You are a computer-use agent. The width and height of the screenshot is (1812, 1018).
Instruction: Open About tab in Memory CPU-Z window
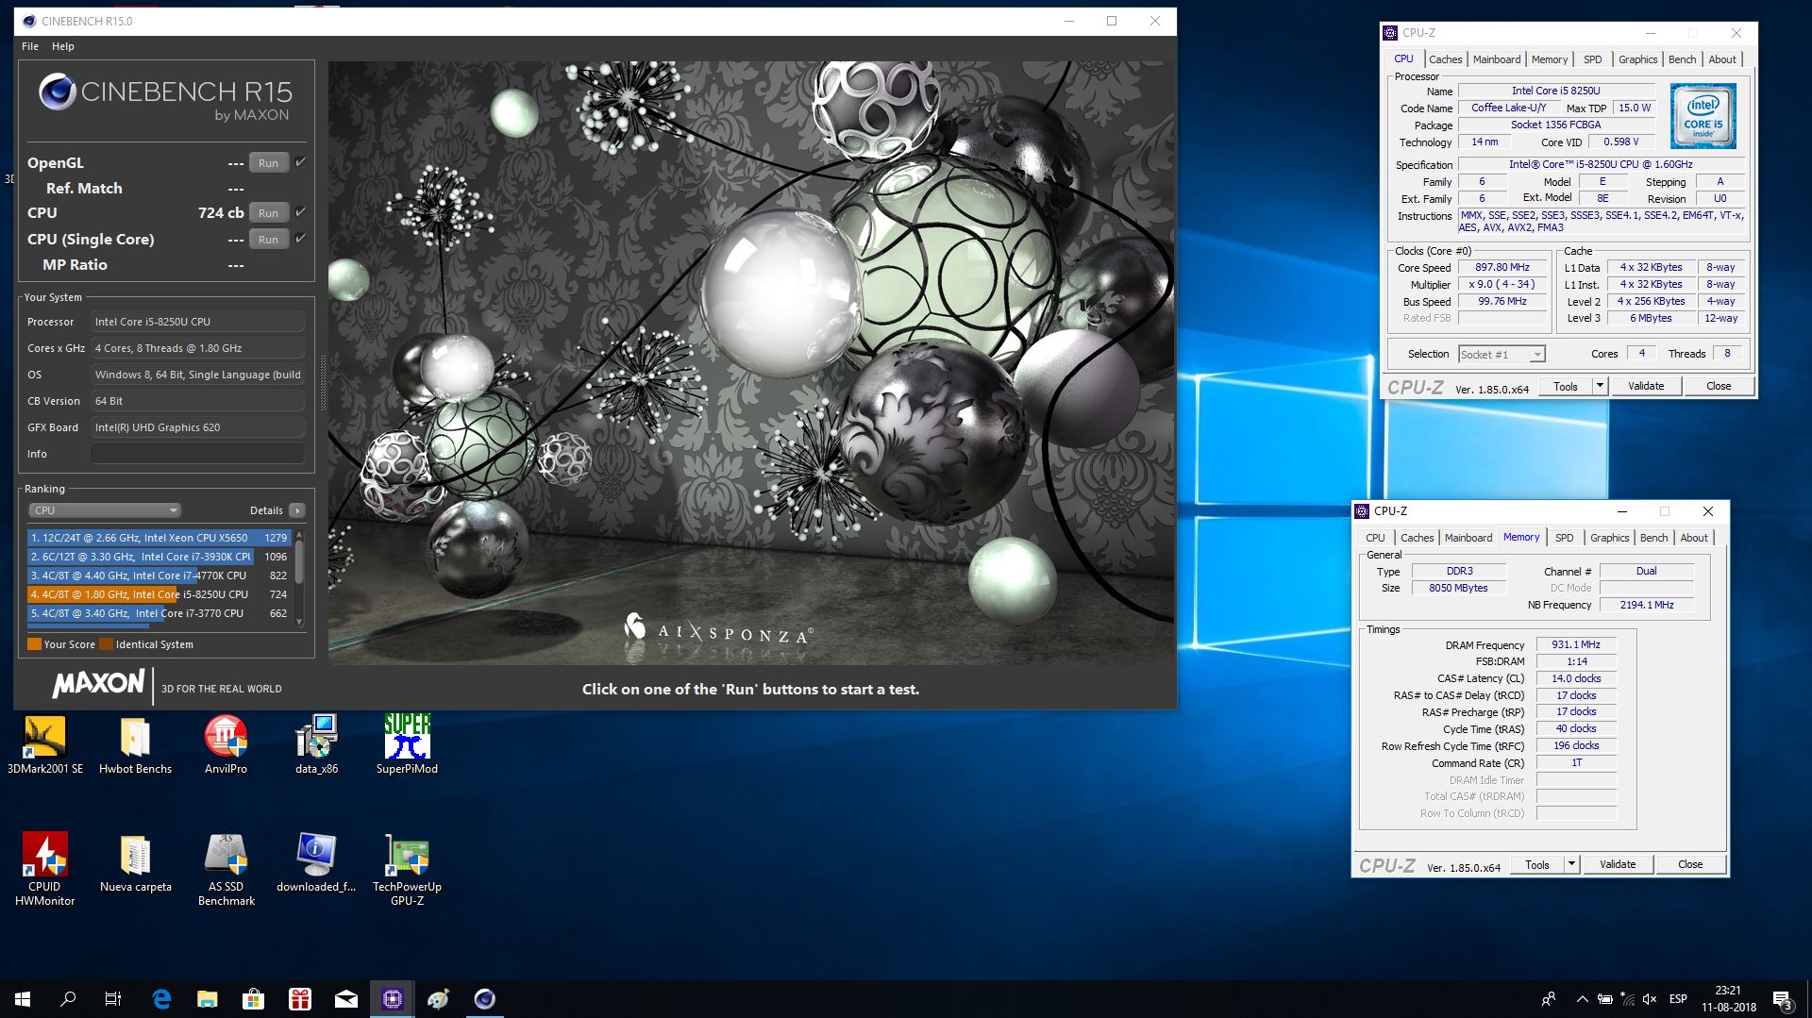[1694, 538]
